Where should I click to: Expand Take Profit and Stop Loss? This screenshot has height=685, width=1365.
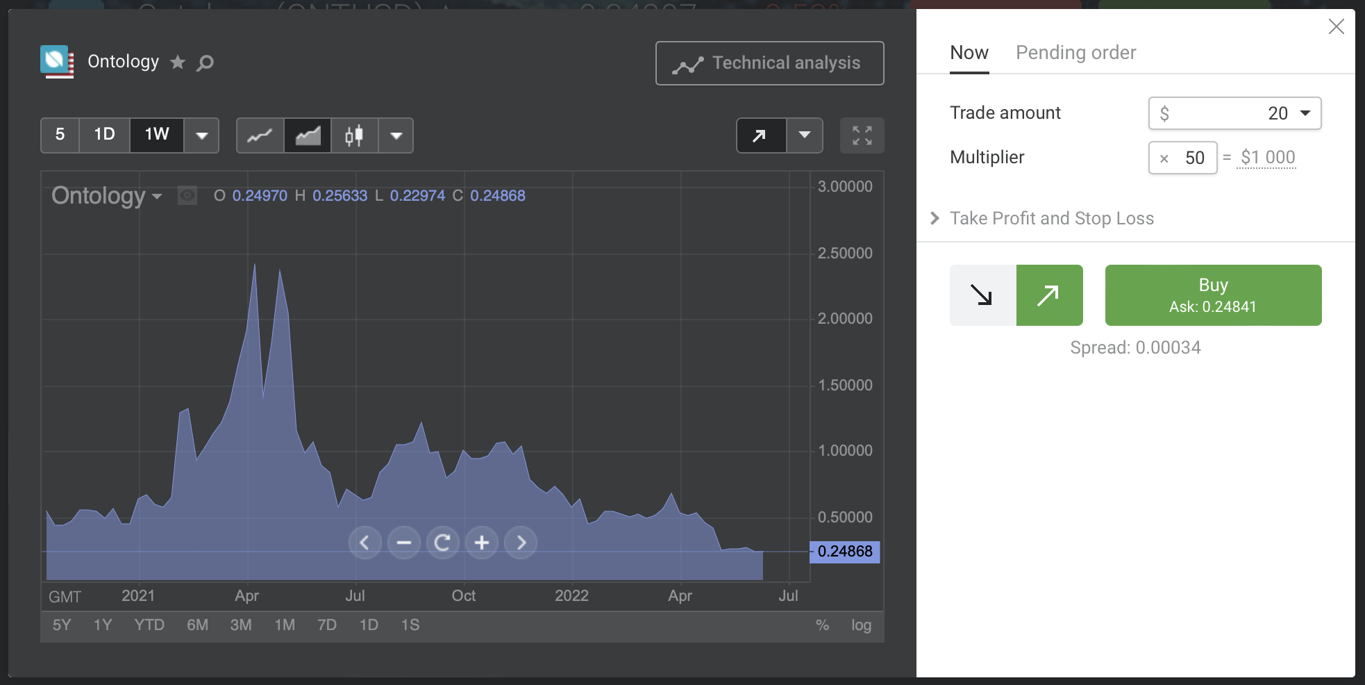[x=1052, y=219]
